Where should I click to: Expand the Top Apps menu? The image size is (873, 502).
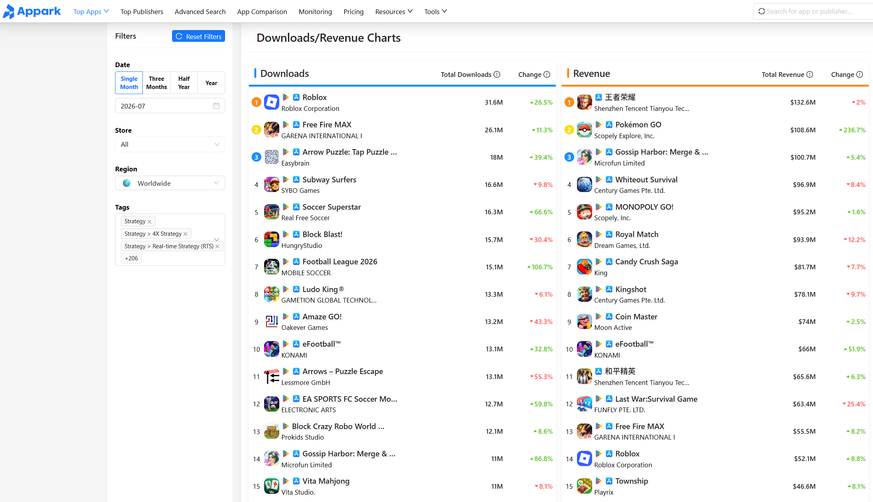point(91,12)
